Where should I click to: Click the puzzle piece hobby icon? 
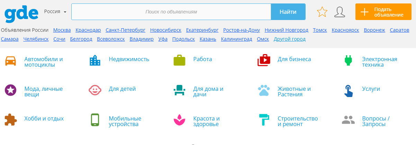pos(11,120)
